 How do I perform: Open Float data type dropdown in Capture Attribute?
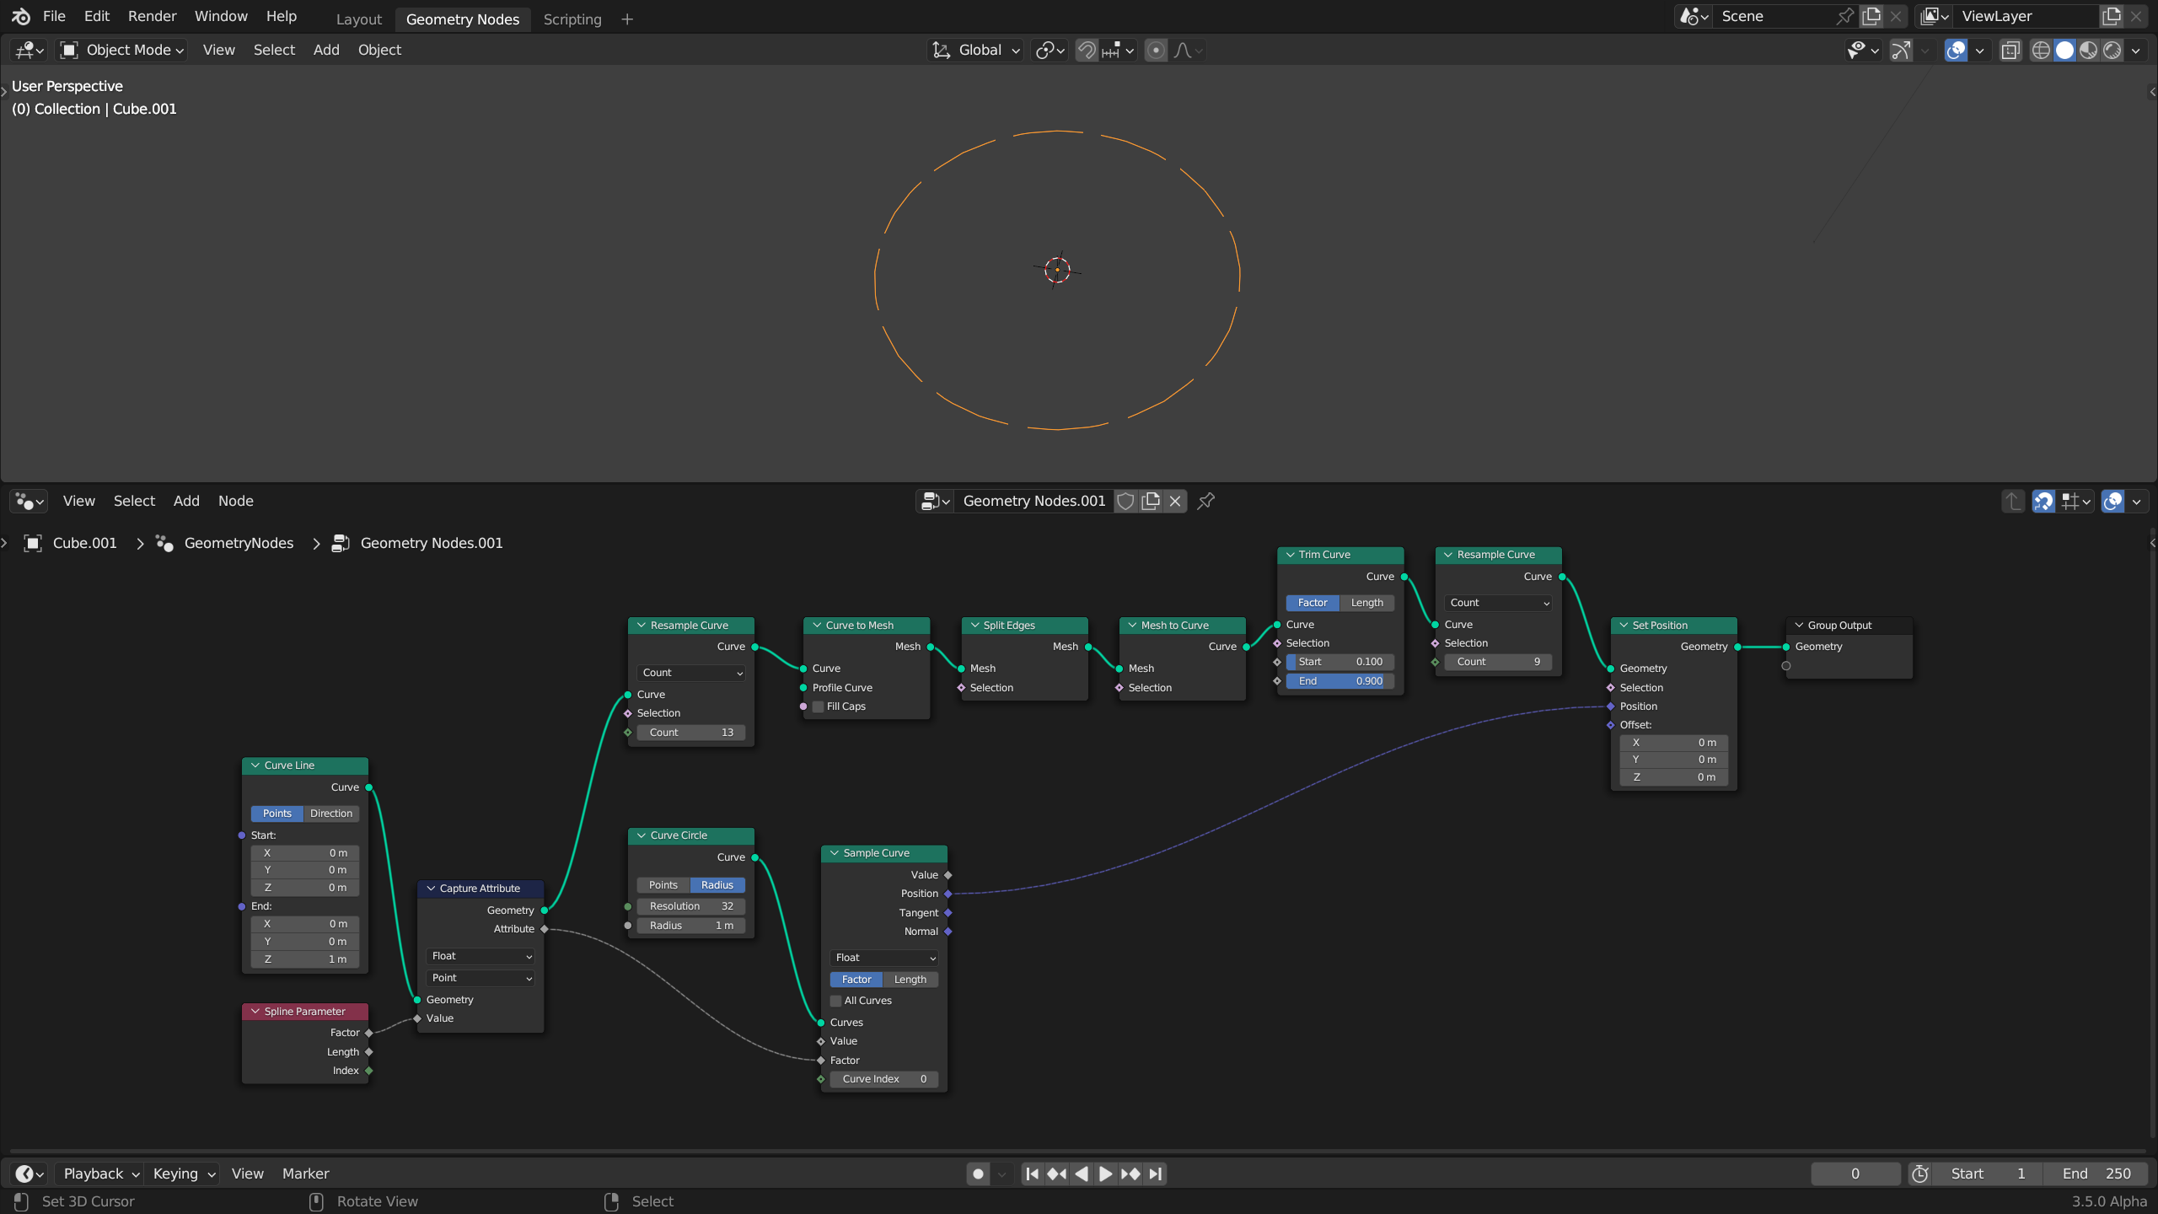pyautogui.click(x=480, y=956)
